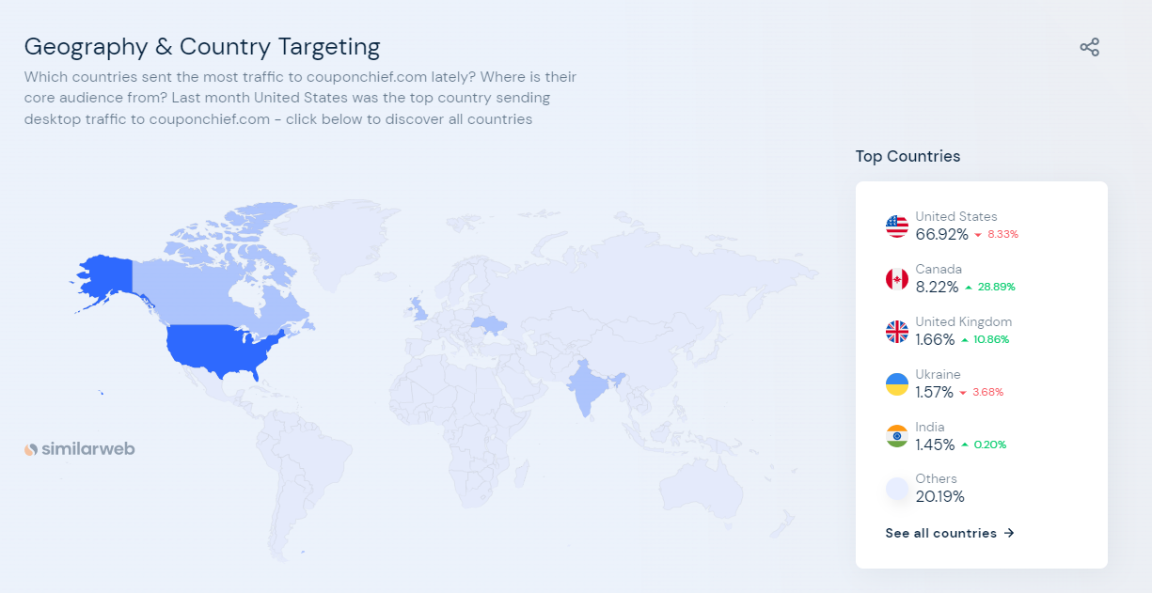Select the Others light circle swatch
Image resolution: width=1152 pixels, height=593 pixels.
pos(897,489)
